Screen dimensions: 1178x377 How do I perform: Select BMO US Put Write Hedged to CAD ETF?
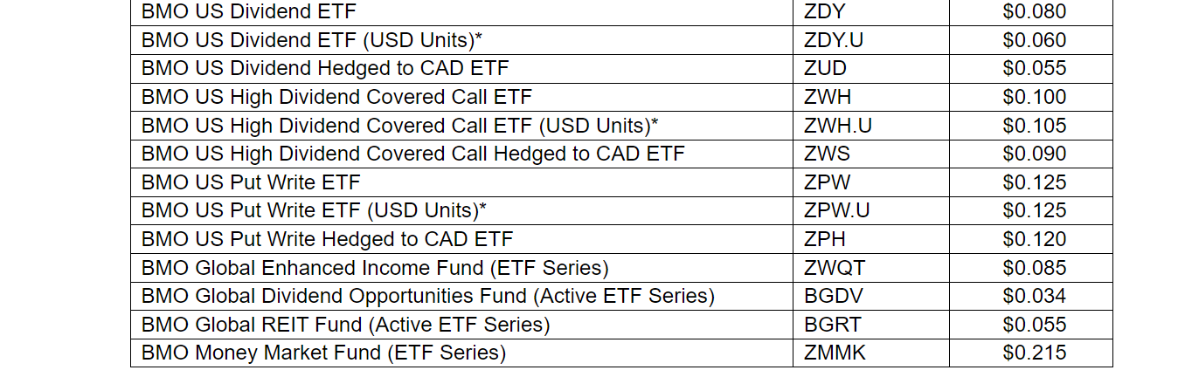pos(327,239)
